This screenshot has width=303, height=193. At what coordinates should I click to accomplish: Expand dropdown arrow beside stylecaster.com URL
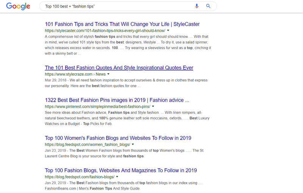[x=168, y=31]
